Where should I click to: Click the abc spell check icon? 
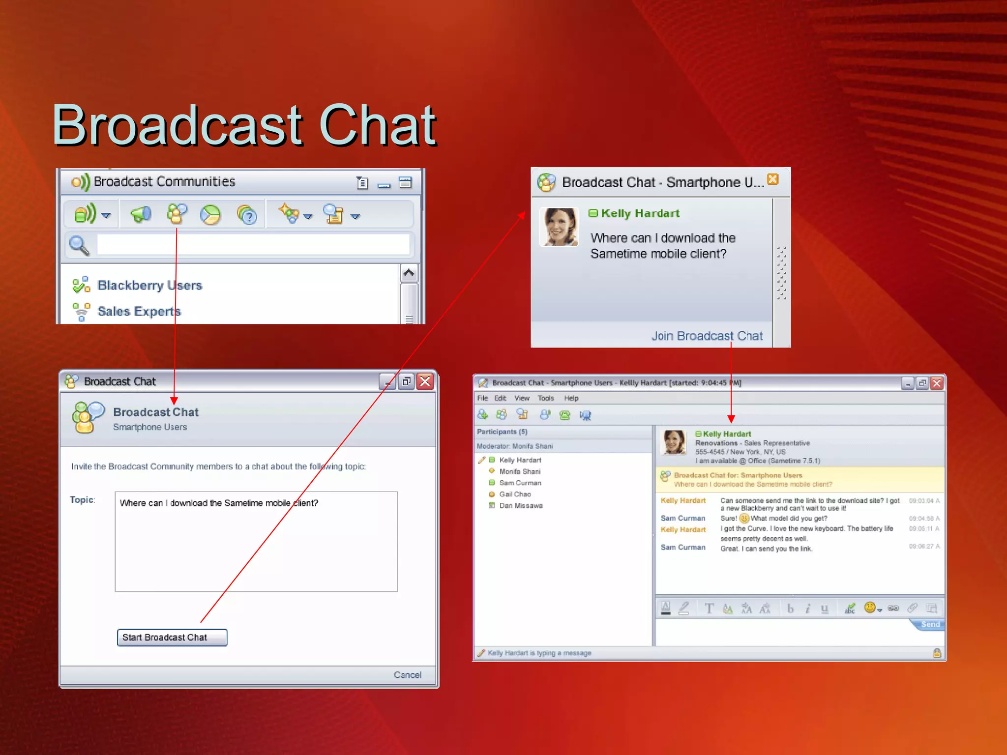850,609
